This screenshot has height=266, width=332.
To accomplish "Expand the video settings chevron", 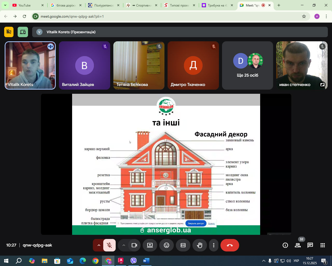I will [x=124, y=245].
